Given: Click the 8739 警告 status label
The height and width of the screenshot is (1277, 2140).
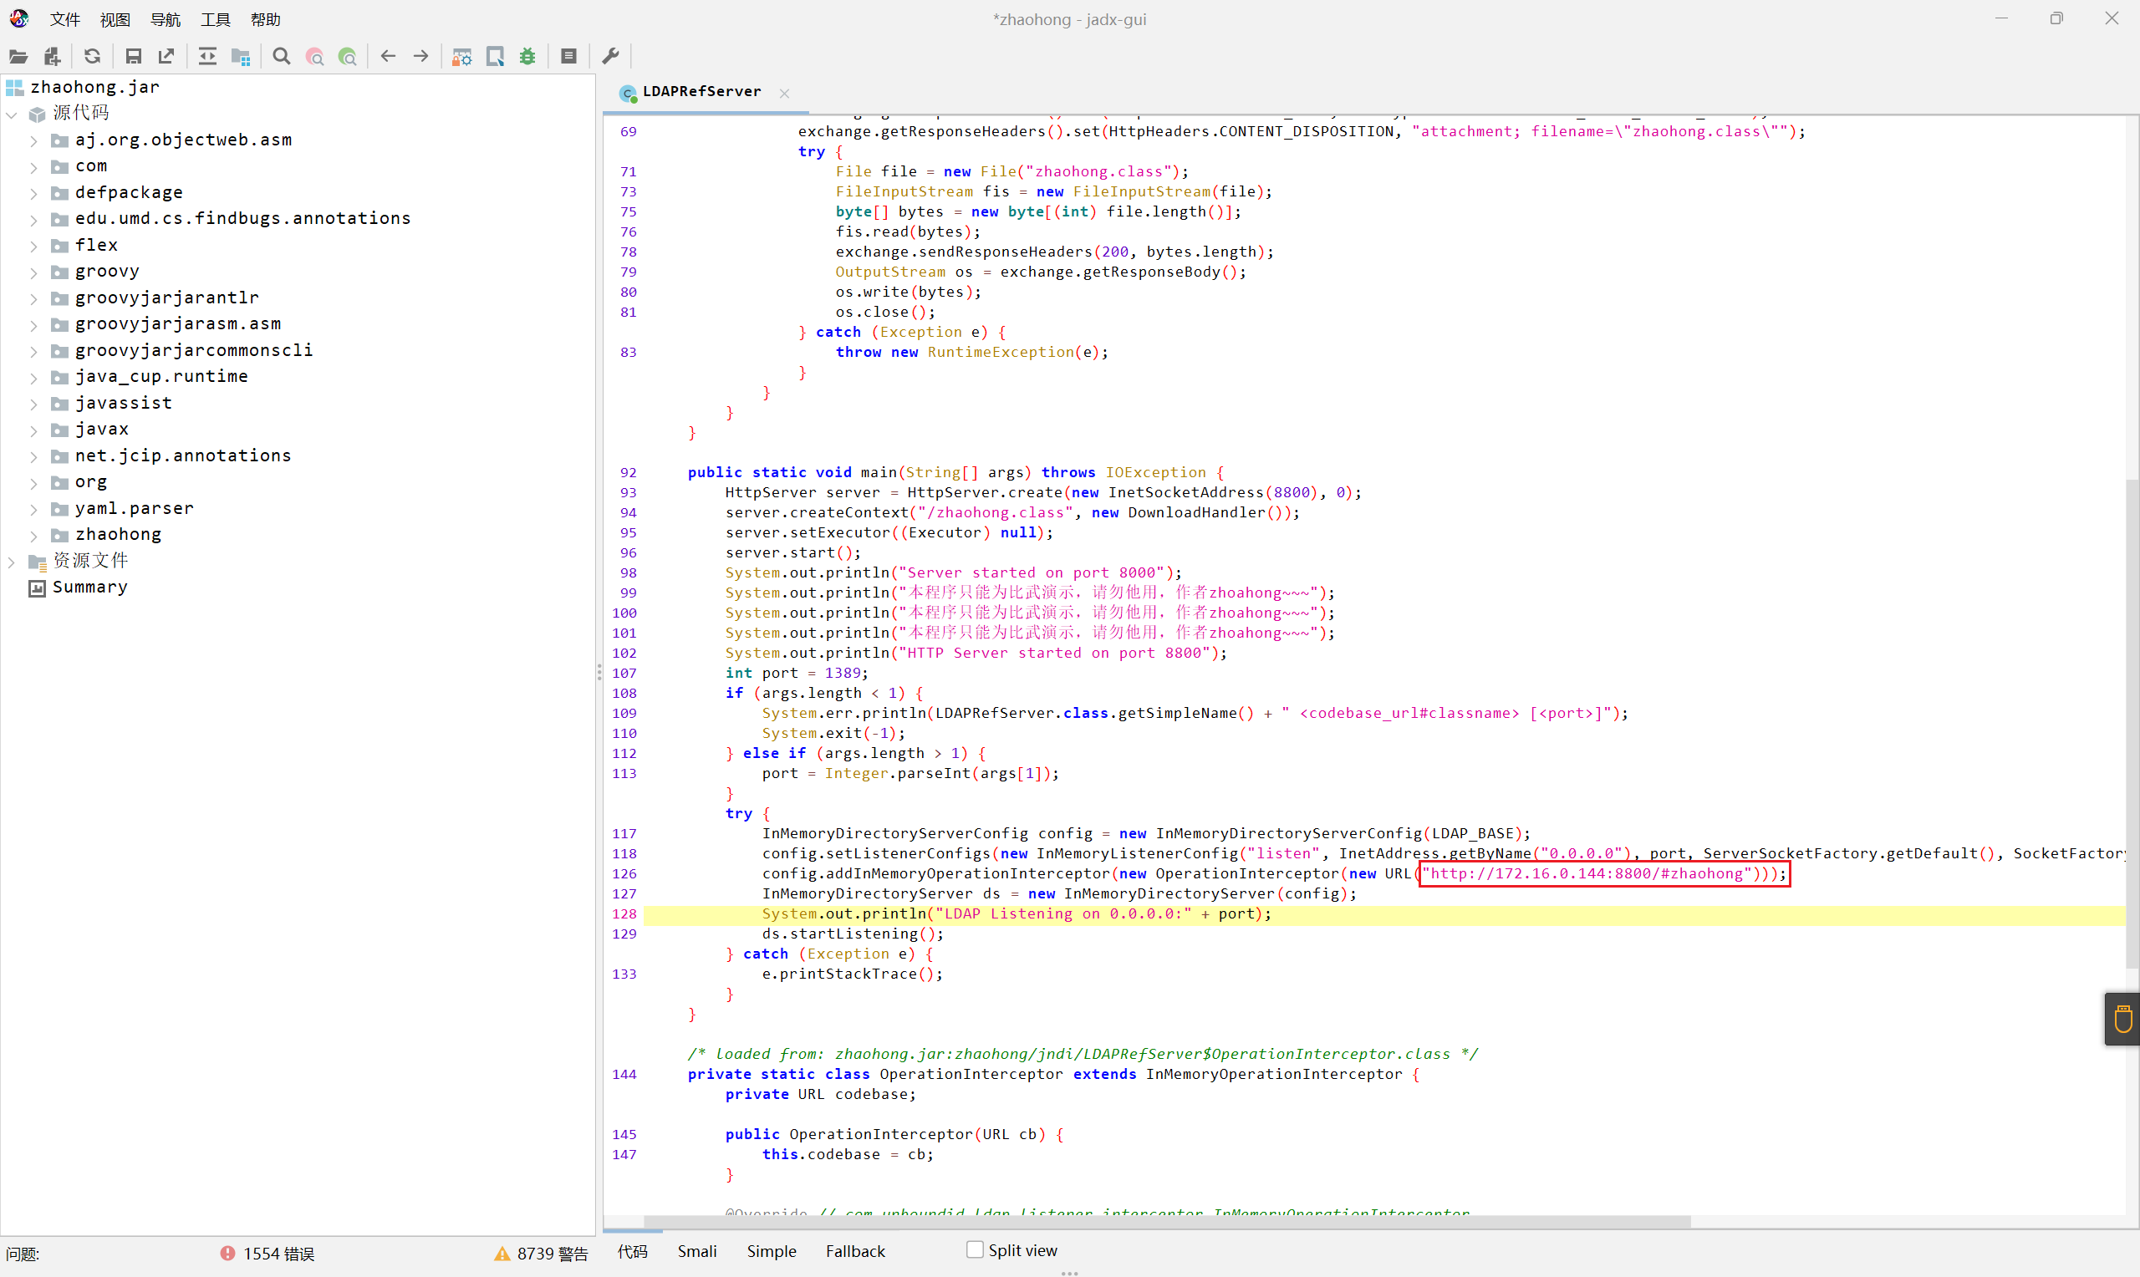Looking at the screenshot, I should click(553, 1254).
